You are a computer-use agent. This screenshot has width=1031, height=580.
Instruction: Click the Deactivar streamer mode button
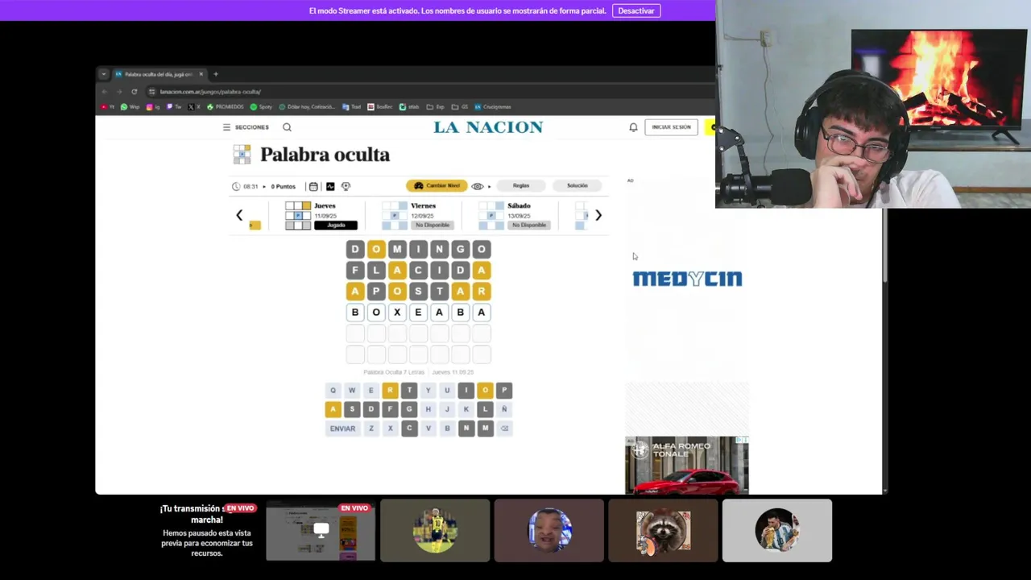636,10
